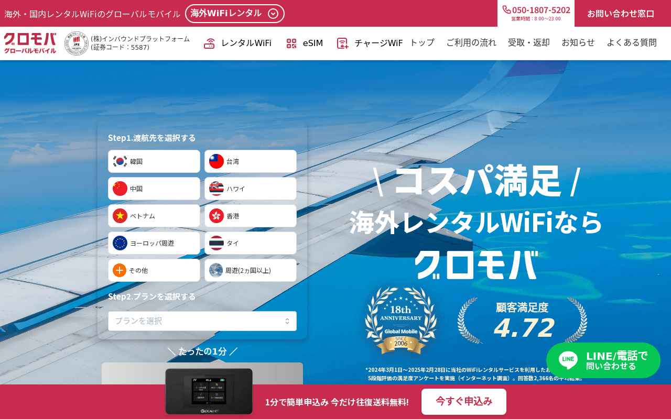Open the eSIM menu item

coord(305,43)
